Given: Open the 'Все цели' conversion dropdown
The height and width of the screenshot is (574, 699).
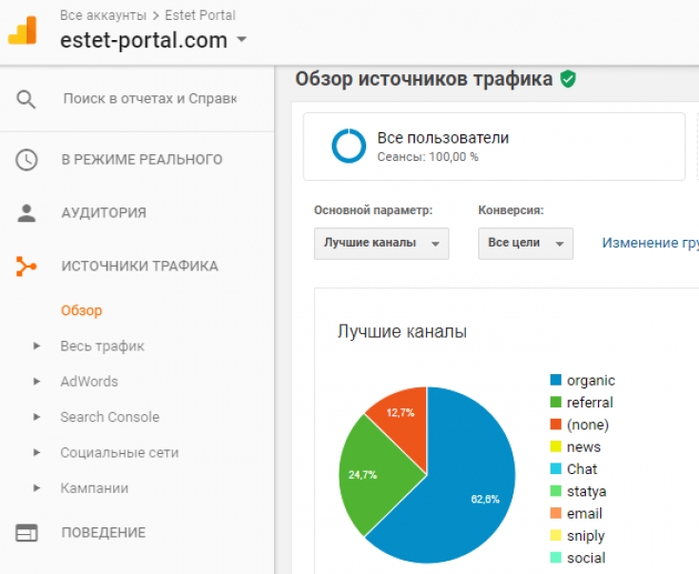Looking at the screenshot, I should coord(525,243).
